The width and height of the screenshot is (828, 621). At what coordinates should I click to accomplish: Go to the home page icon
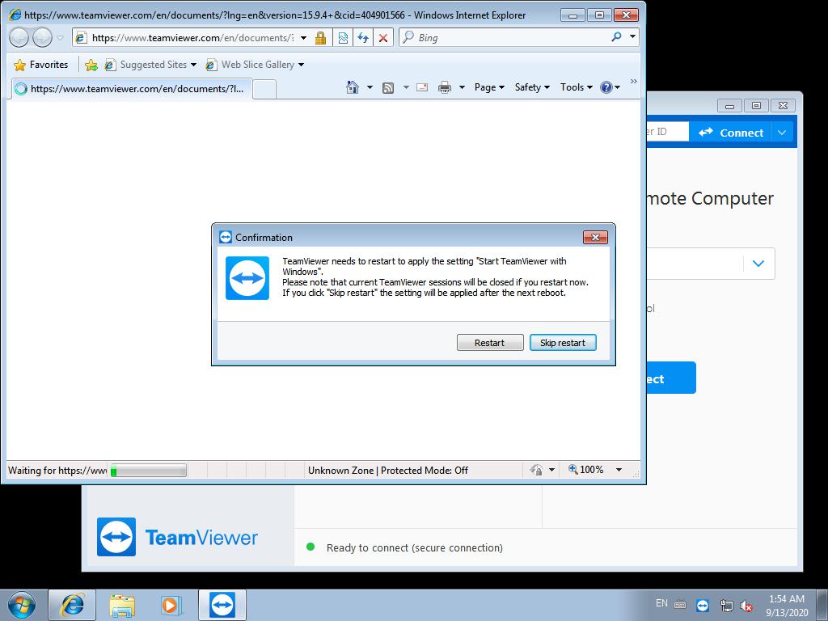click(x=353, y=87)
